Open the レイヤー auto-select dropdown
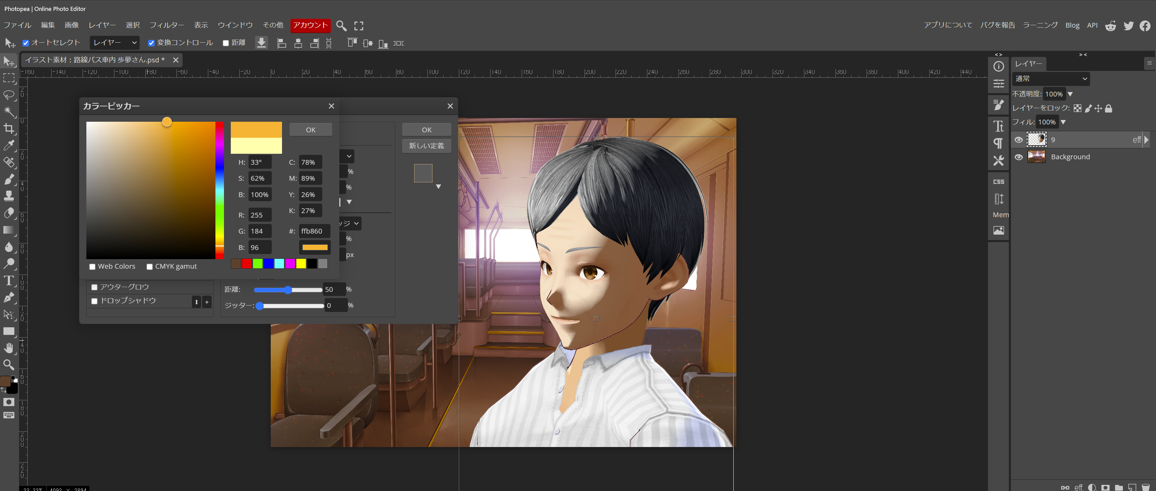Image resolution: width=1156 pixels, height=491 pixels. pos(114,43)
